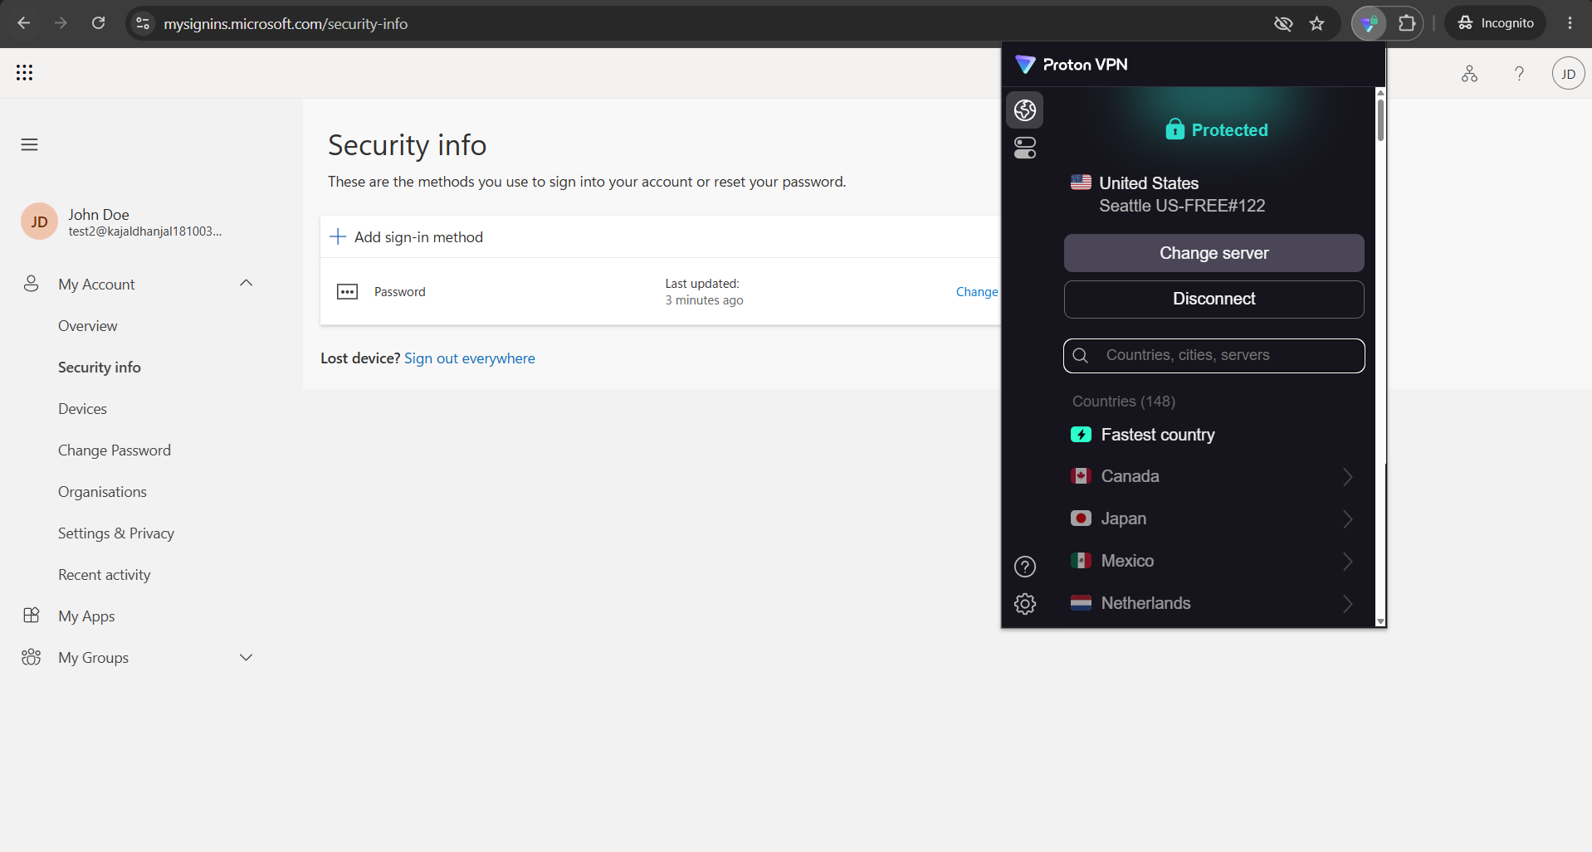This screenshot has height=852, width=1592.
Task: Click the Proton VPN panel scrollbar thumb
Action: point(1380,119)
